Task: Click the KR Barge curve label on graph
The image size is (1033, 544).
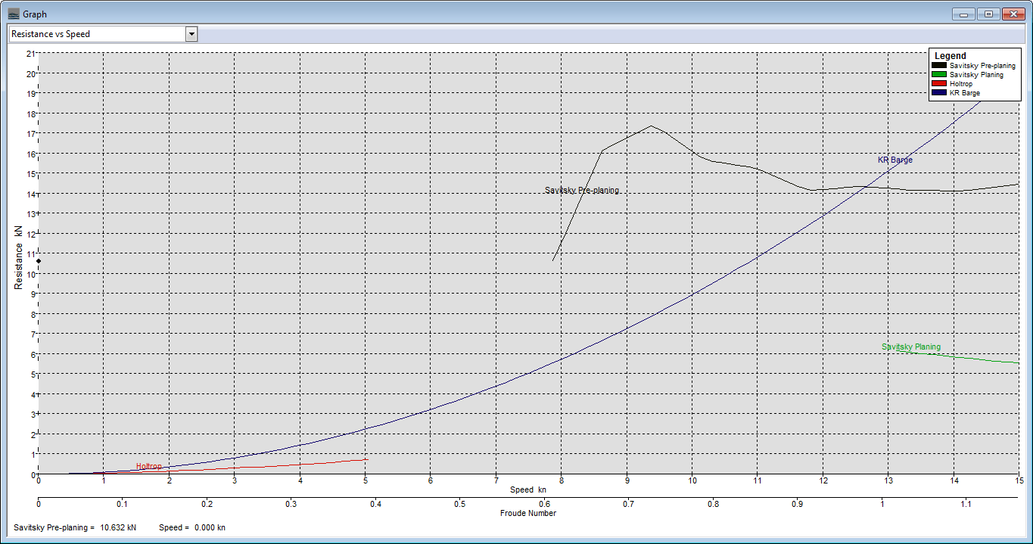Action: click(895, 160)
